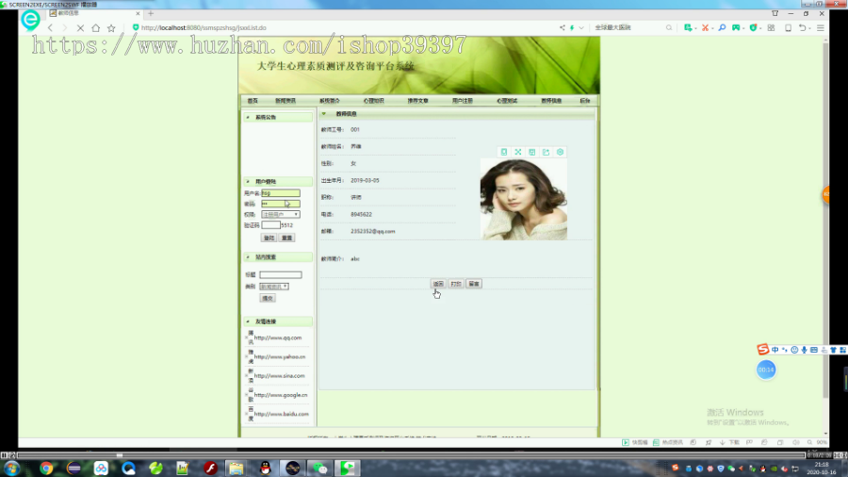The height and width of the screenshot is (477, 848).
Task: Open the 权限 role dropdown in login panel
Action: (280, 215)
